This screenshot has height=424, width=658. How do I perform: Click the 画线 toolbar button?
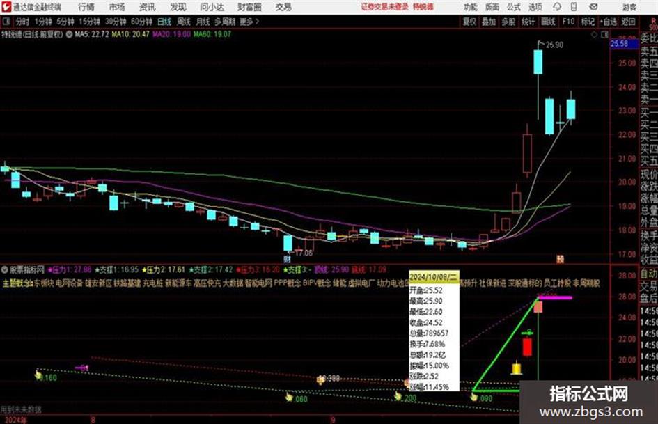[549, 22]
